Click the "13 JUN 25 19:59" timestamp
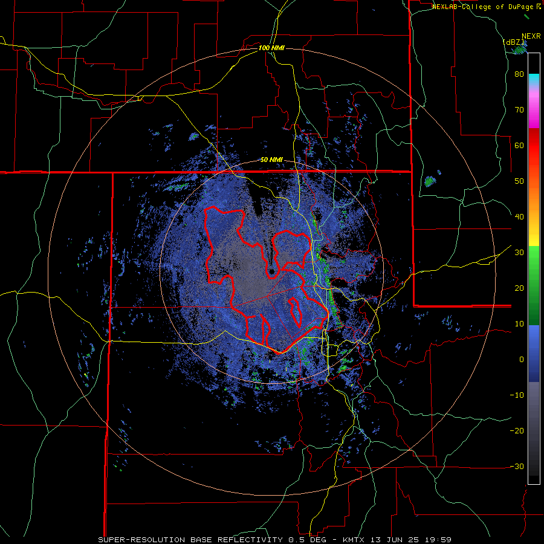 pos(412,540)
